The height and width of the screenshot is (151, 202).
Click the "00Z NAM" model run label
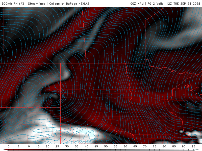[137, 4]
